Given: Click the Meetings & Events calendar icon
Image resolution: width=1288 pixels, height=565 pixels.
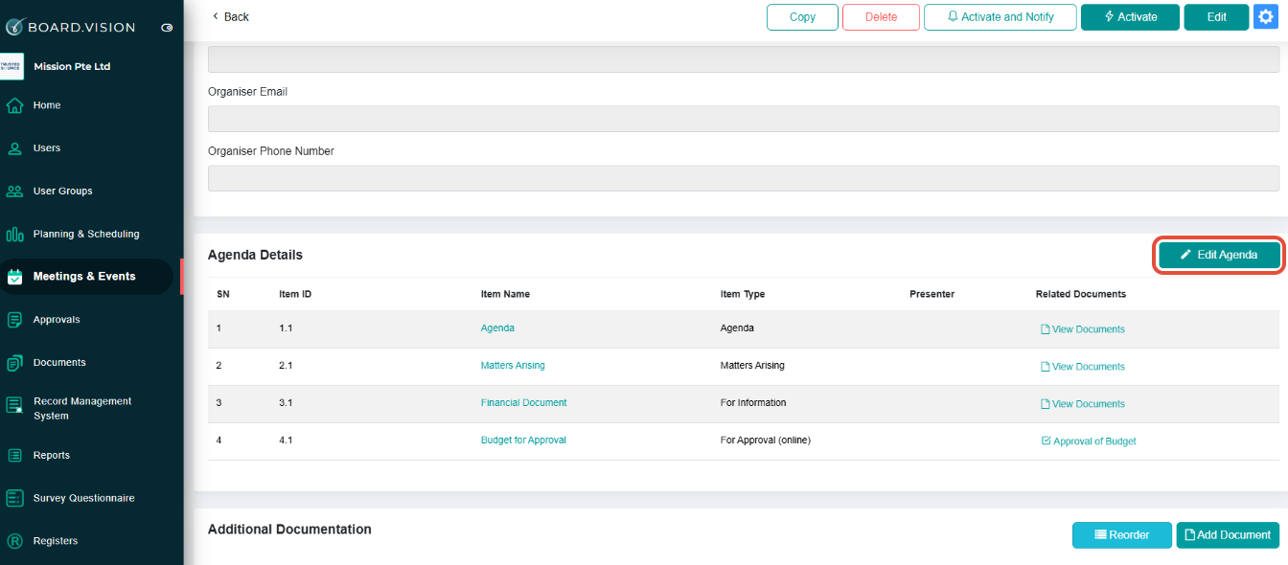Looking at the screenshot, I should pos(14,277).
